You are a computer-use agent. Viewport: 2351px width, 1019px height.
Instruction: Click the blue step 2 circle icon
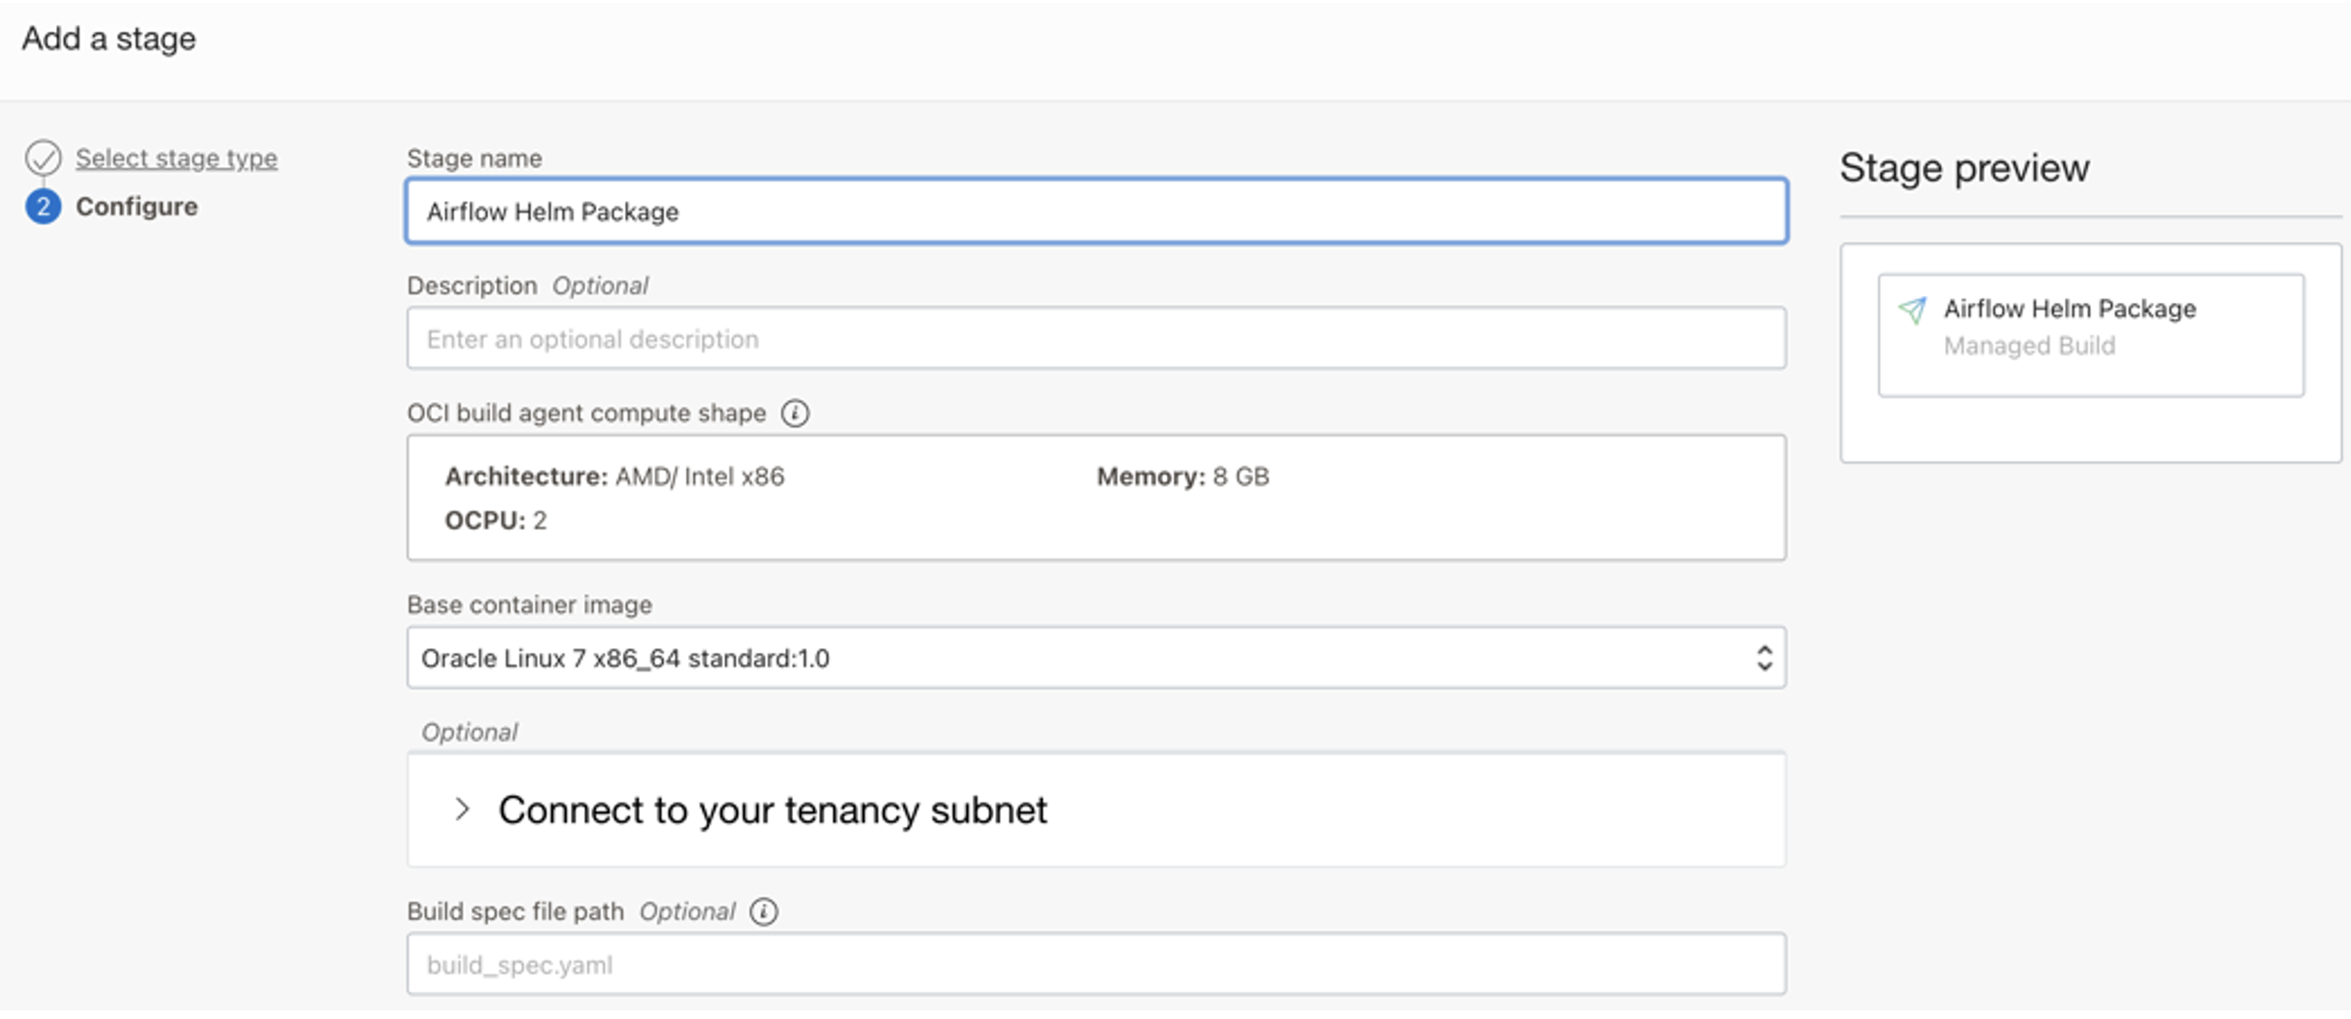point(44,207)
